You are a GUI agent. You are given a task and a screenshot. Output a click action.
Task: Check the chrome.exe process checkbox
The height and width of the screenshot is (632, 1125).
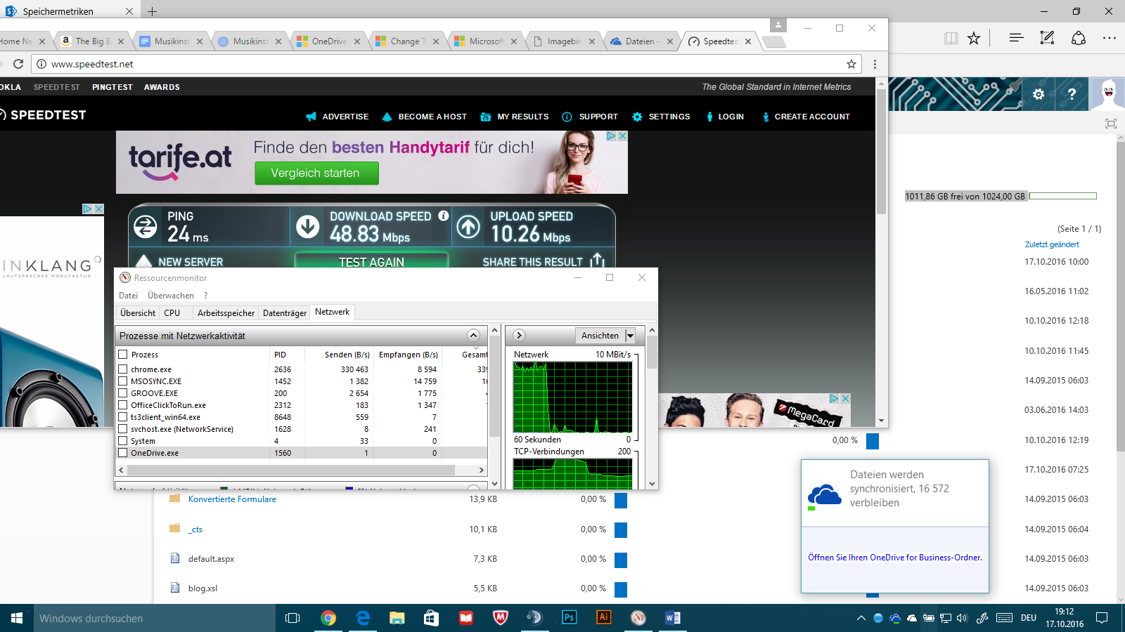(x=123, y=369)
